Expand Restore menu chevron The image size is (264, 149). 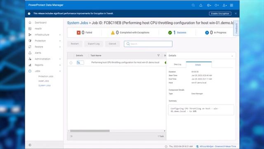pyautogui.click(x=60, y=47)
